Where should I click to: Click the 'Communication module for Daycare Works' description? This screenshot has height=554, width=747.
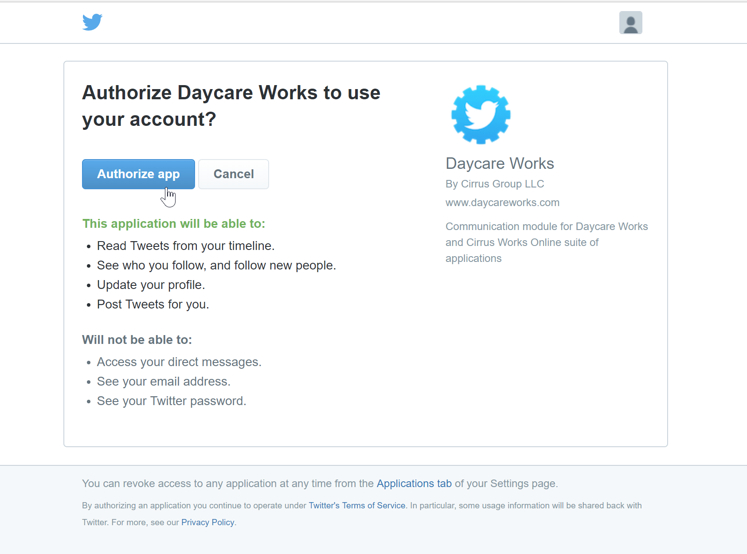pos(547,242)
